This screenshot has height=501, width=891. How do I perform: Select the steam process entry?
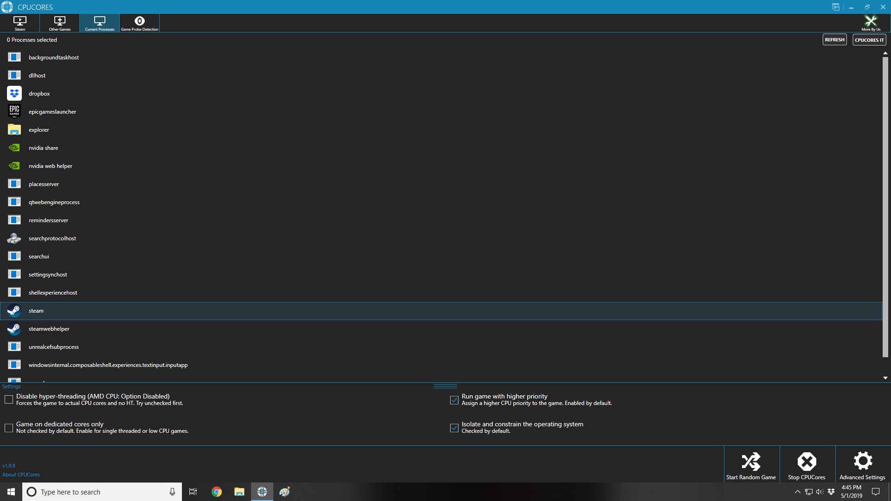(36, 310)
